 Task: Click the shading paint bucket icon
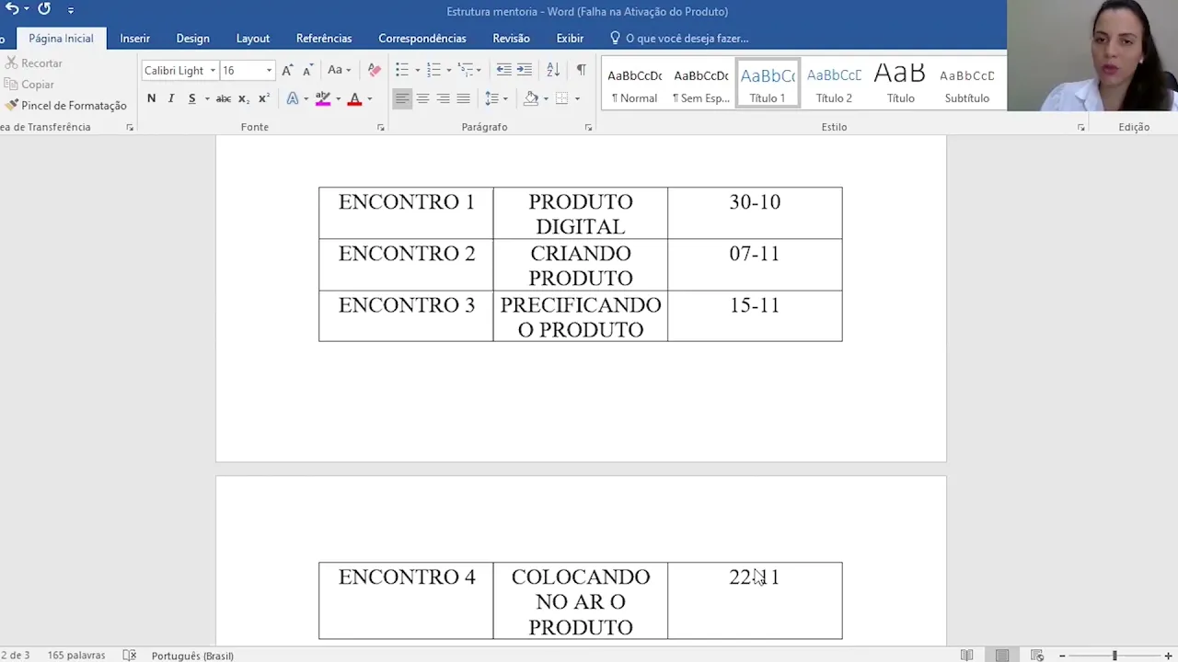coord(531,98)
